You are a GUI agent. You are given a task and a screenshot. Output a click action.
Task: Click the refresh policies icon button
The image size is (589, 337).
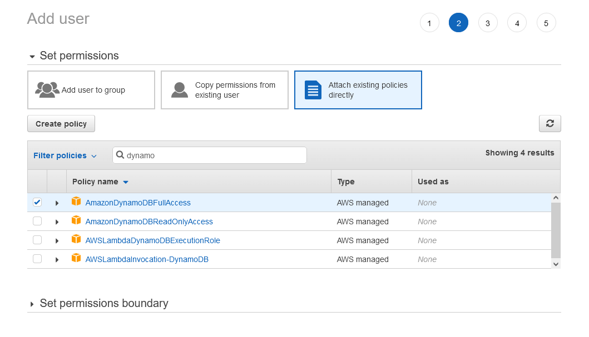click(550, 123)
